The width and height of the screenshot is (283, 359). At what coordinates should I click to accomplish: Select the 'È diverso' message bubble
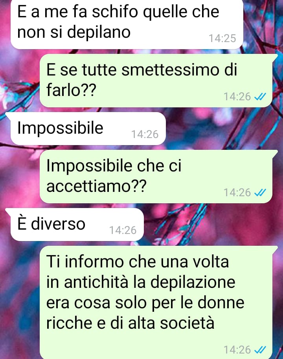(77, 225)
